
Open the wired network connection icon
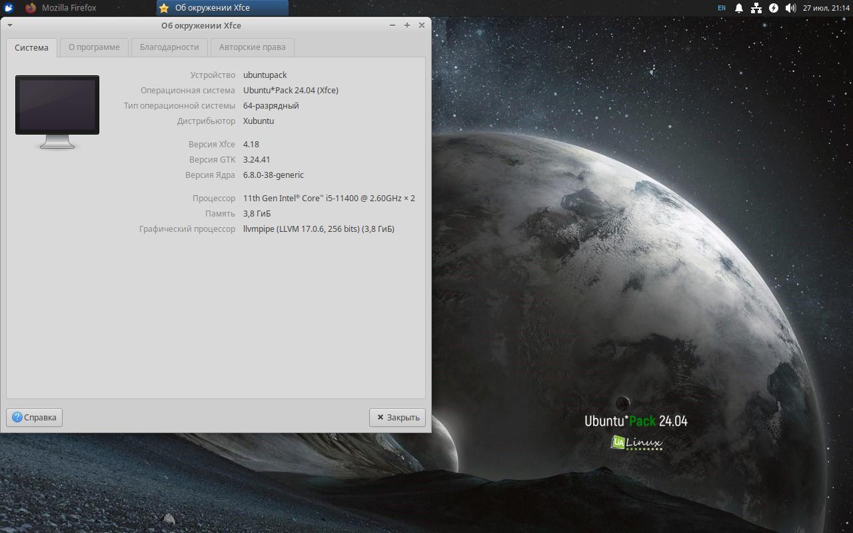756,8
